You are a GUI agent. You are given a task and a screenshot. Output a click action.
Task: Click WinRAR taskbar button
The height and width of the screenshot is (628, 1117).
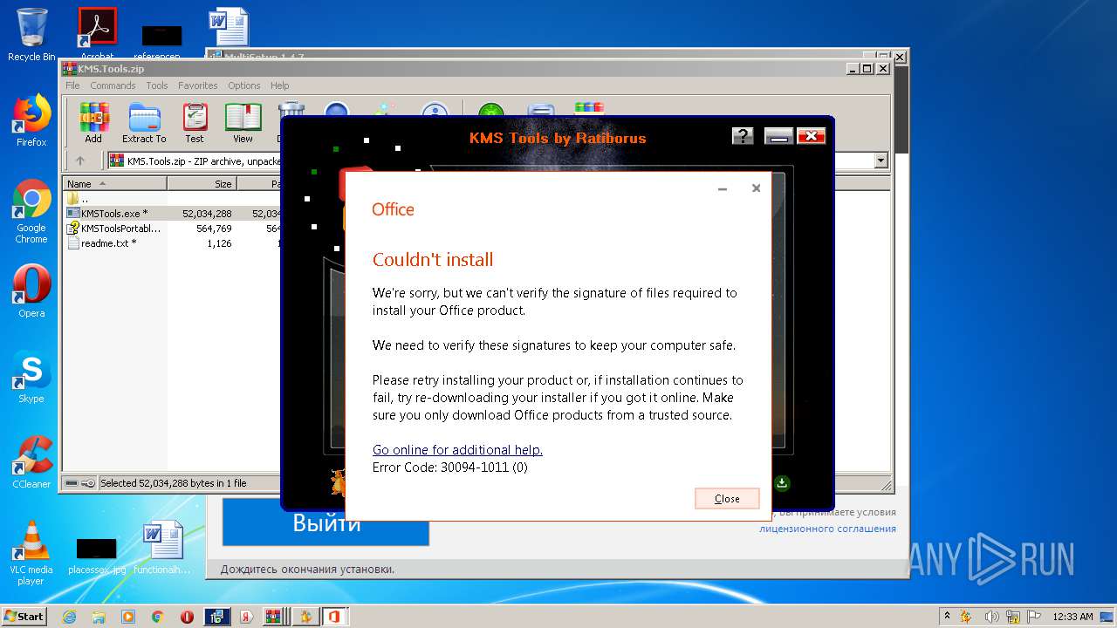coord(275,617)
